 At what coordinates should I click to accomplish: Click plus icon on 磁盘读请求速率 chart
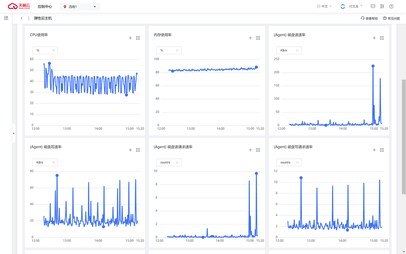[251, 150]
